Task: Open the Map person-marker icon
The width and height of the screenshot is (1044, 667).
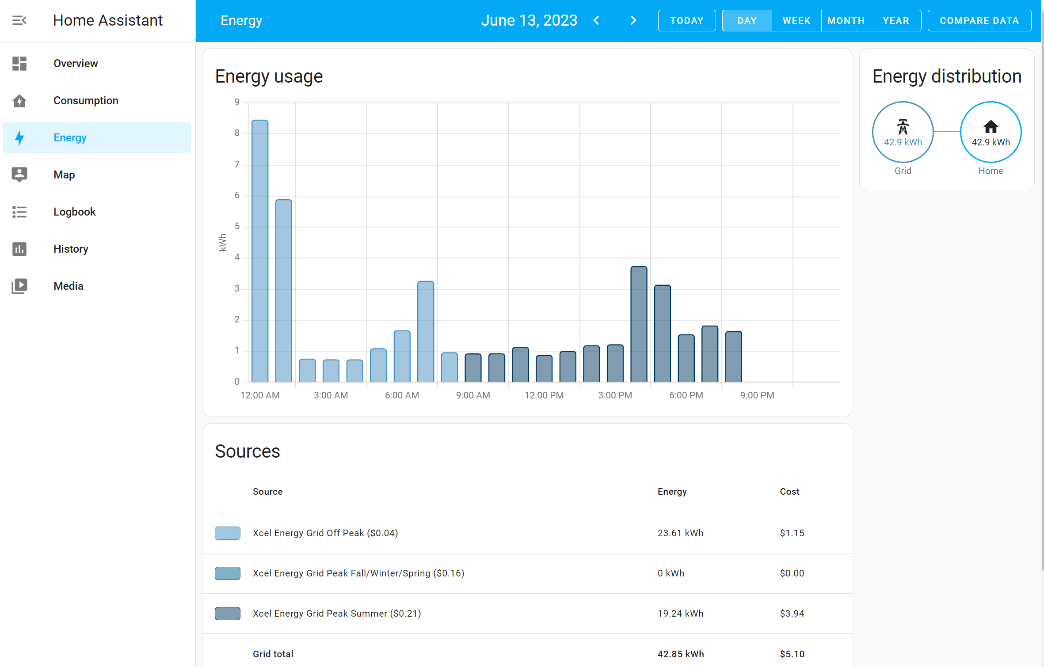Action: click(x=19, y=175)
